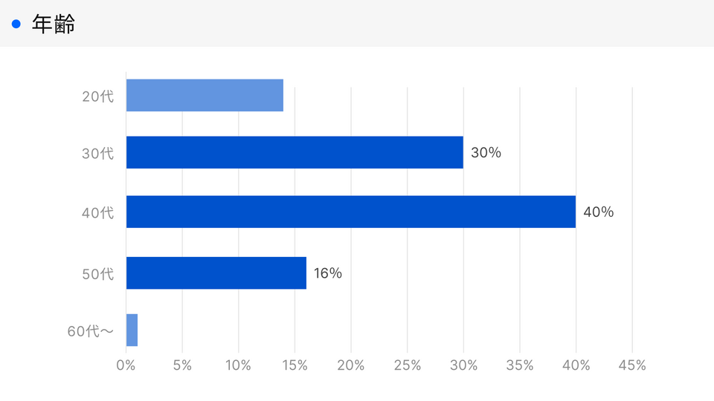Image resolution: width=714 pixels, height=401 pixels.
Task: Click the 0% axis tick label
Action: tap(126, 365)
